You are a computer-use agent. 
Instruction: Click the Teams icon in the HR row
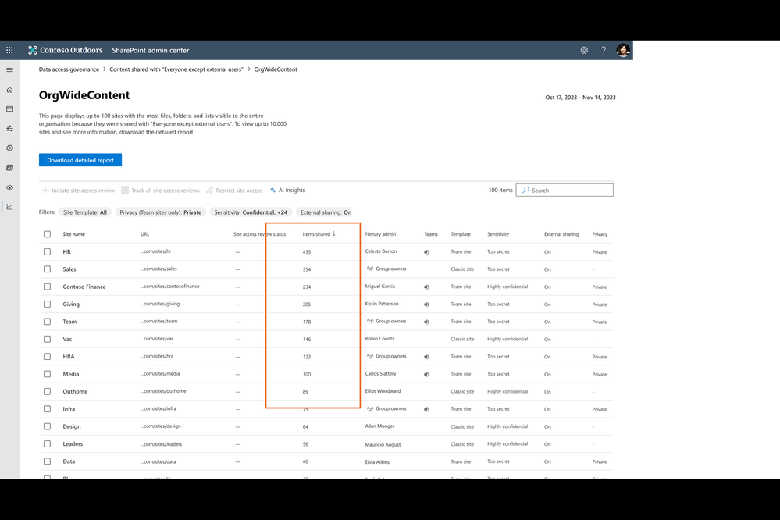427,252
